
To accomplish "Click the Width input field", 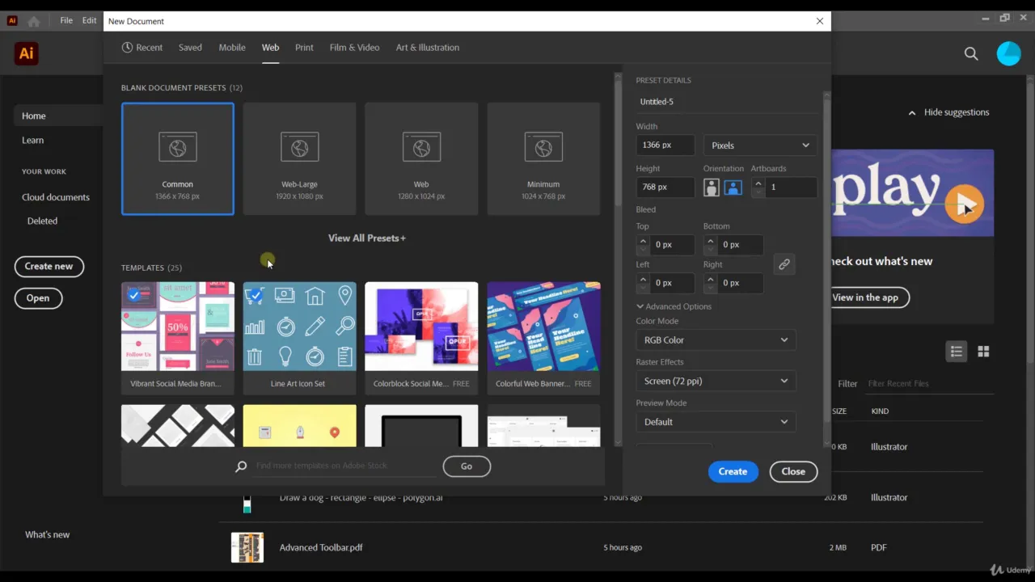I will (x=665, y=145).
